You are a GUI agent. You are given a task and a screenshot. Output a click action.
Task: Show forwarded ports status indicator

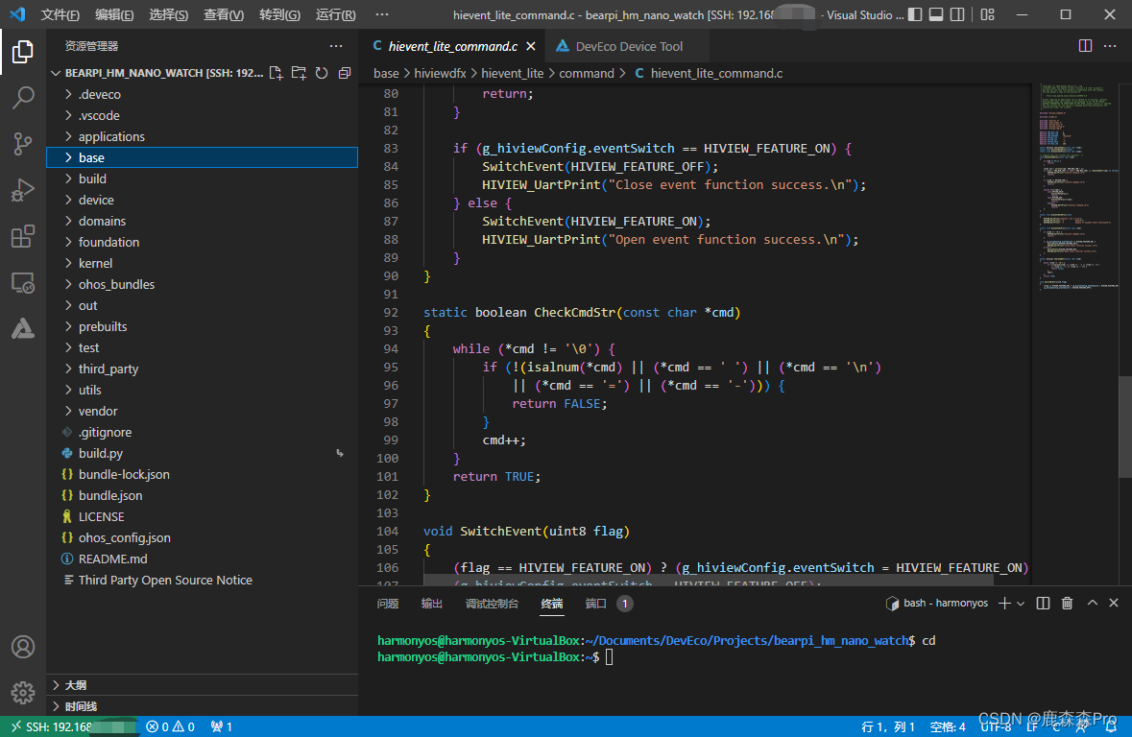pyautogui.click(x=221, y=726)
